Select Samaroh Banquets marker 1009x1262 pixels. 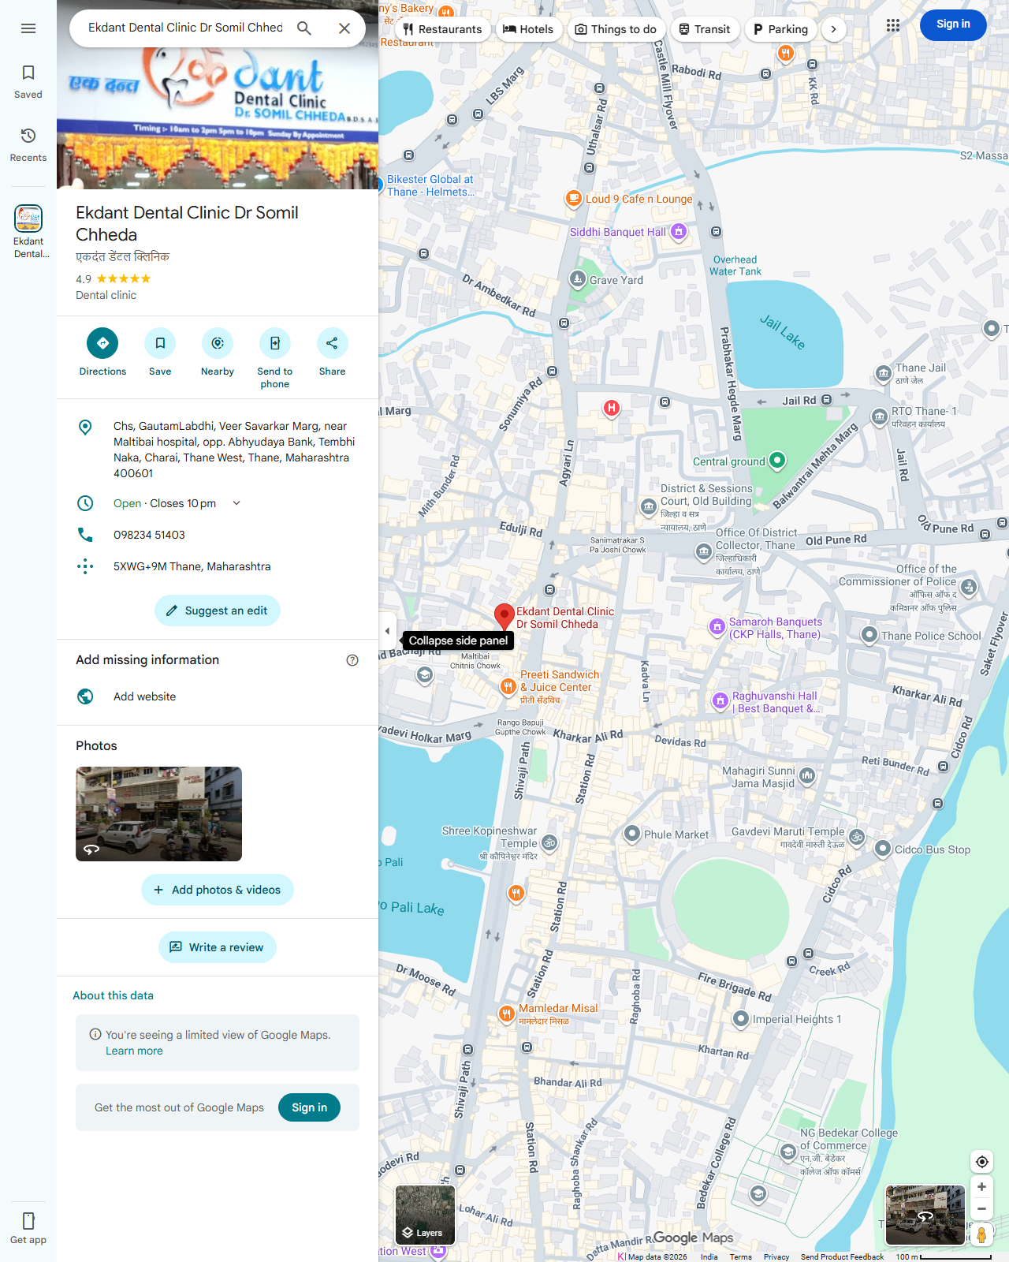(x=717, y=627)
